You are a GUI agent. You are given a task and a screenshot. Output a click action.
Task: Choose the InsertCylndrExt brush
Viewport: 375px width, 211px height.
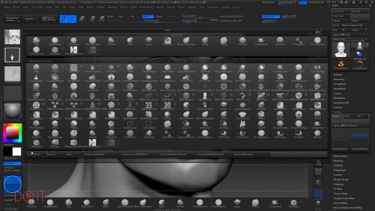(205, 105)
